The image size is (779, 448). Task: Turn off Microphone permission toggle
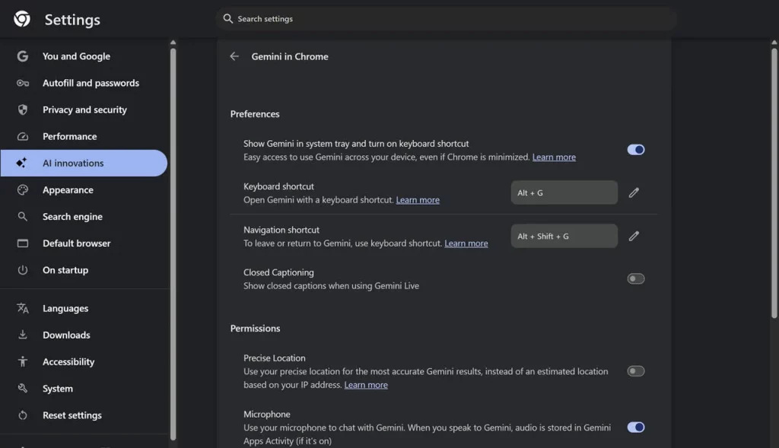(635, 427)
